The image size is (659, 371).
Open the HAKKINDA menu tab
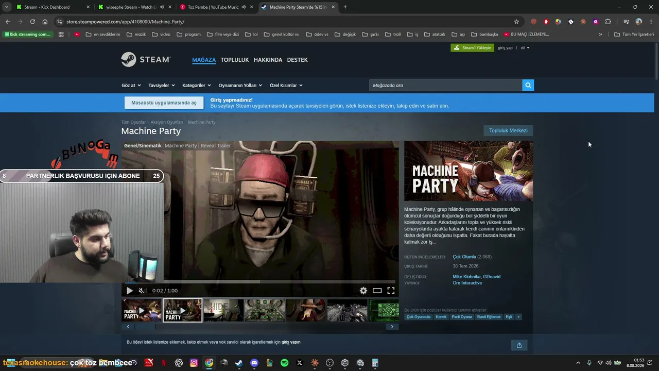[268, 60]
